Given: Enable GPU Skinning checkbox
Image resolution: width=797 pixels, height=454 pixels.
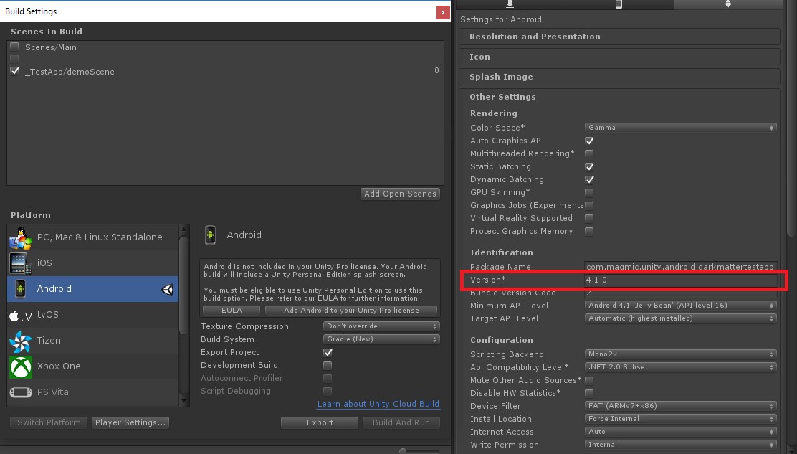Looking at the screenshot, I should coord(590,193).
